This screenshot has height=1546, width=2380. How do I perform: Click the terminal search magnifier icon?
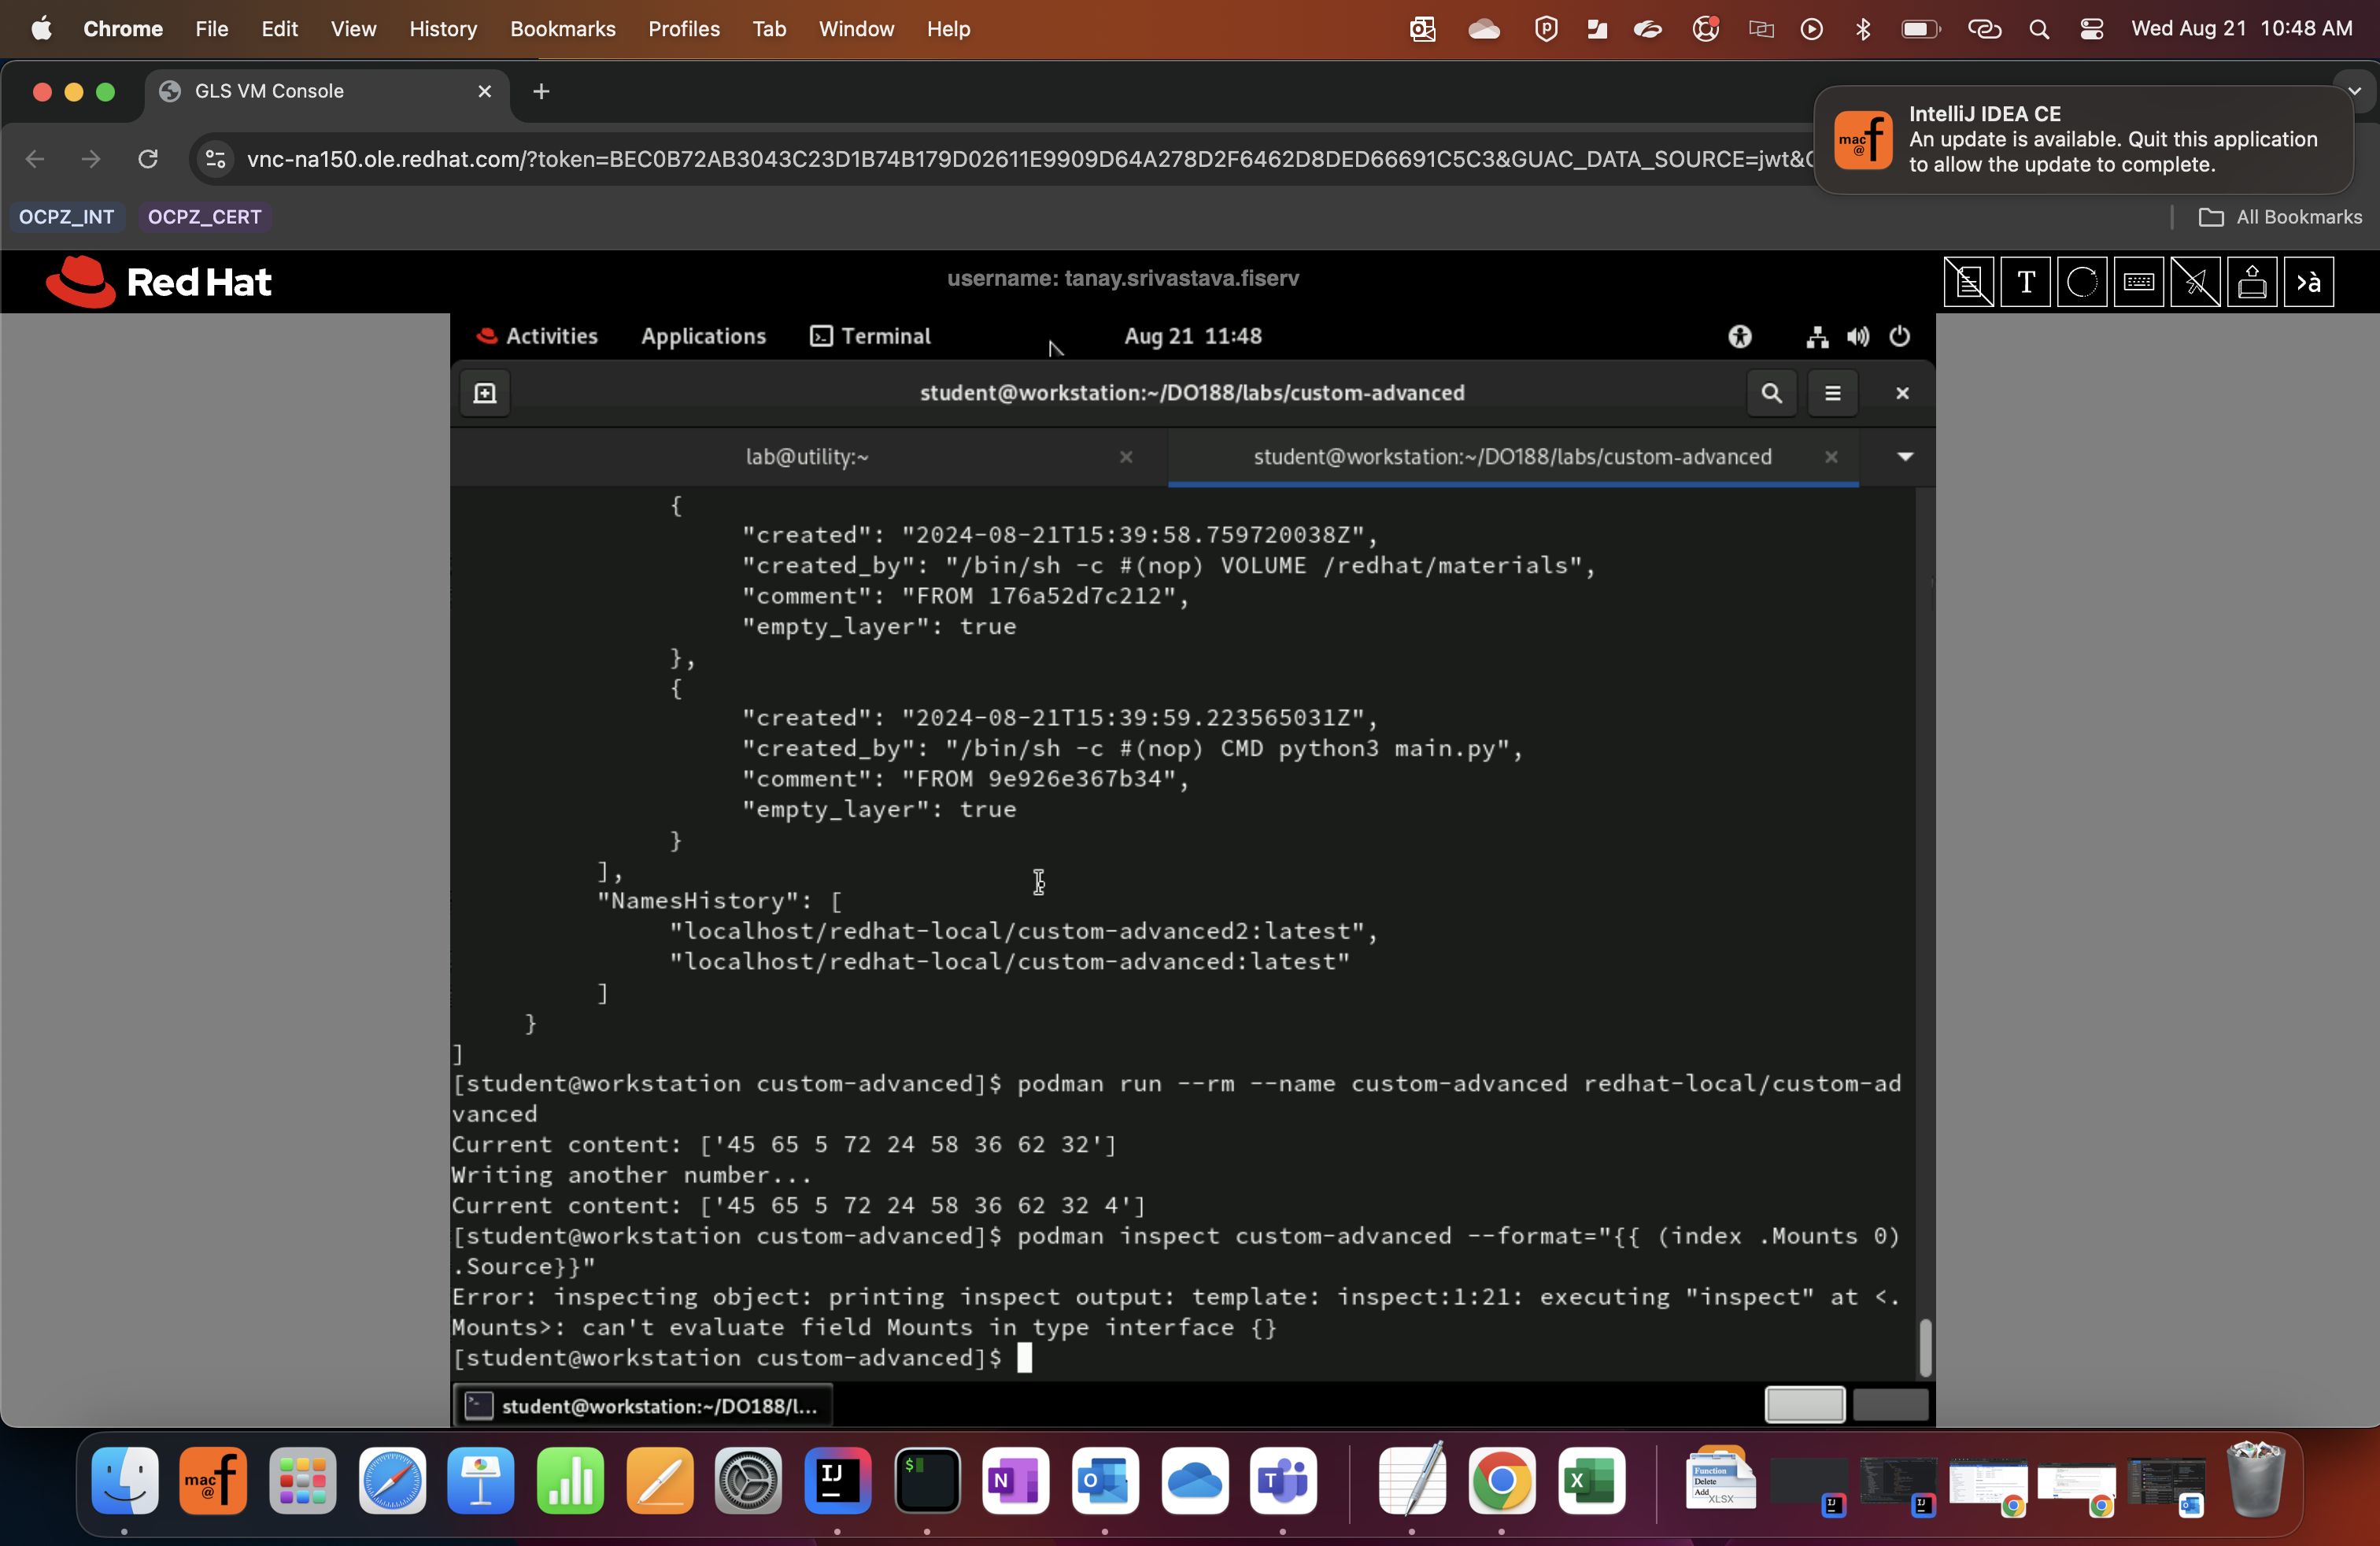[x=1771, y=393]
